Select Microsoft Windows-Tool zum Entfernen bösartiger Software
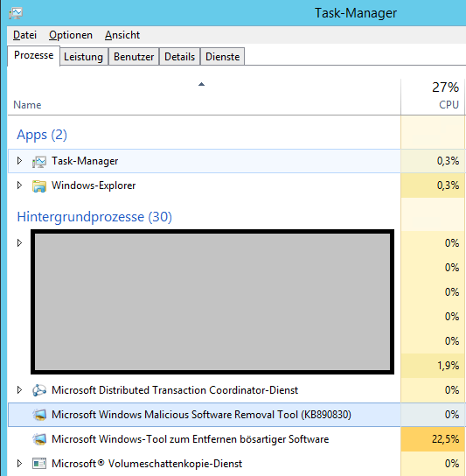Image resolution: width=466 pixels, height=476 pixels. pos(191,439)
